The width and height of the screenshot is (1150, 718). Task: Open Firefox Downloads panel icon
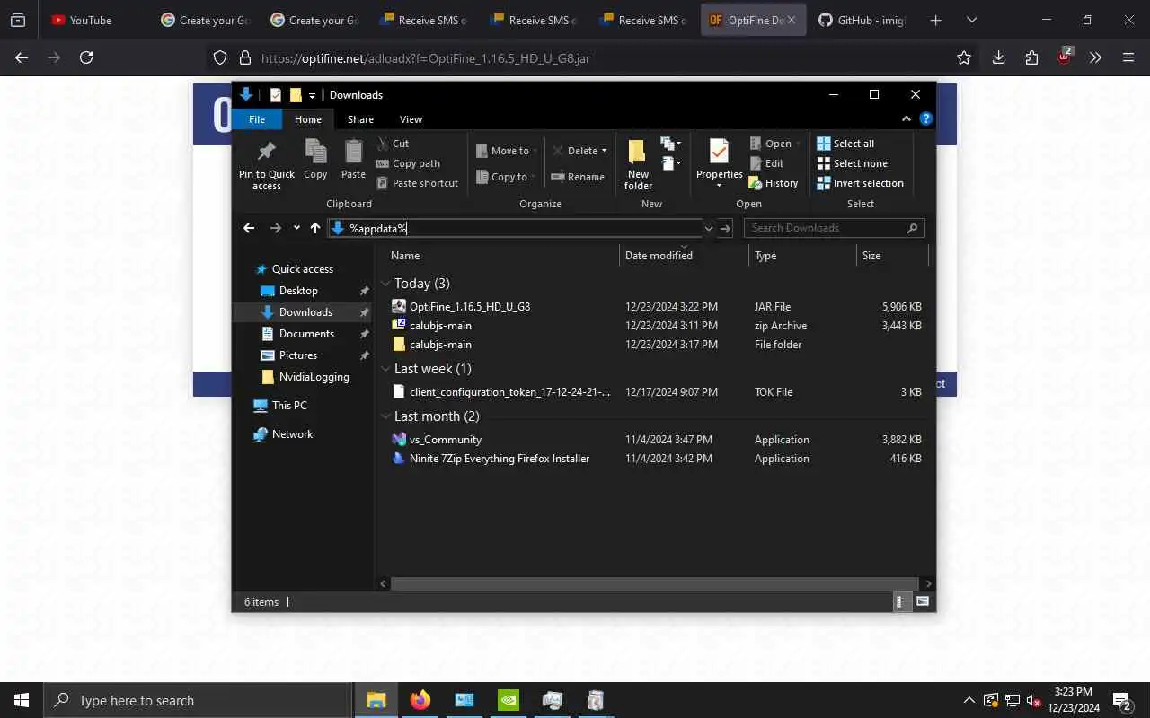[998, 57]
